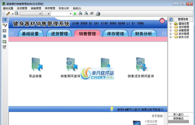195x125 pixels.
Task: Click the green run arrow icon
Action: 75,14
